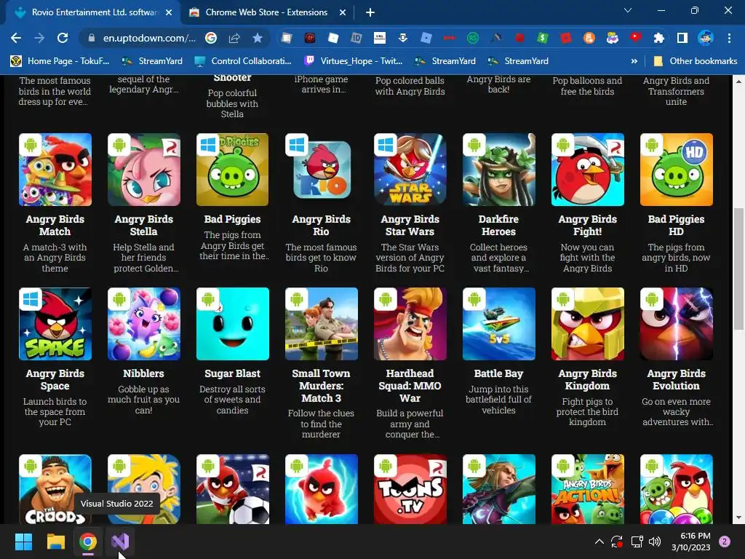Image resolution: width=745 pixels, height=559 pixels.
Task: Open the Other bookmarks folder
Action: pos(696,61)
